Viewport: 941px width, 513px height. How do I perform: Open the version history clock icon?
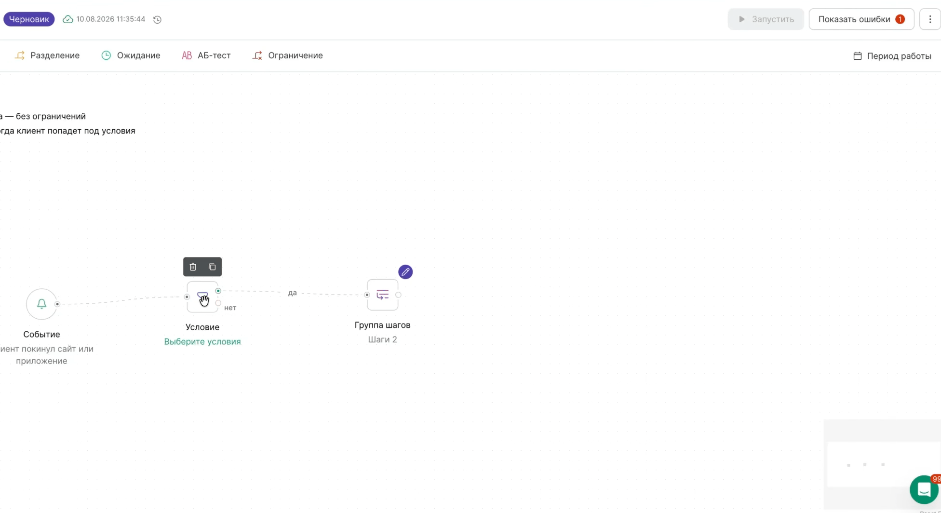(157, 19)
